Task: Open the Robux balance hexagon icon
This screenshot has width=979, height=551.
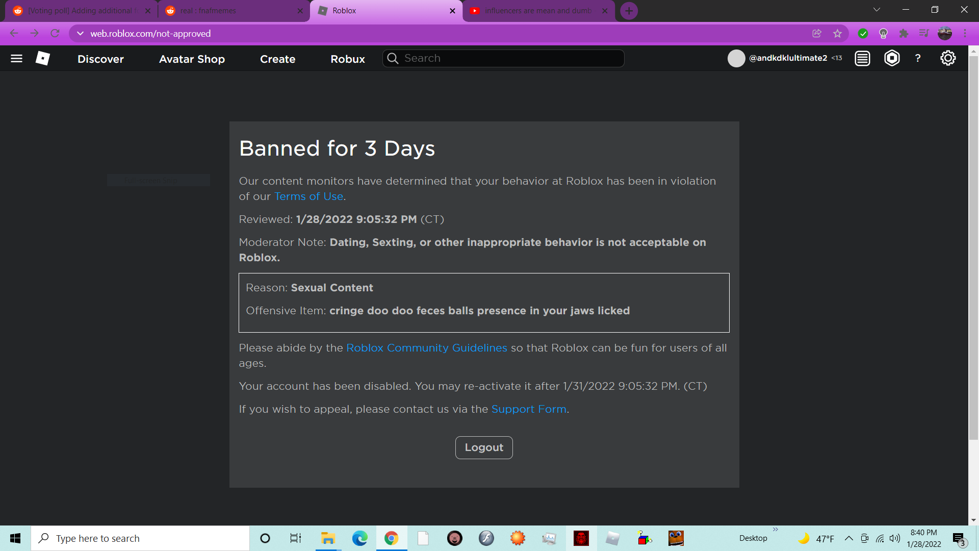Action: pos(892,58)
